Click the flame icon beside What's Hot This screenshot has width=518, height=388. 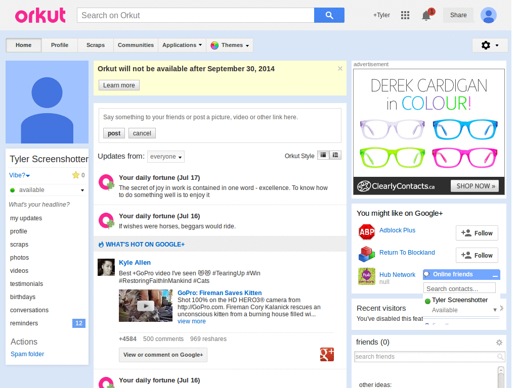point(101,245)
